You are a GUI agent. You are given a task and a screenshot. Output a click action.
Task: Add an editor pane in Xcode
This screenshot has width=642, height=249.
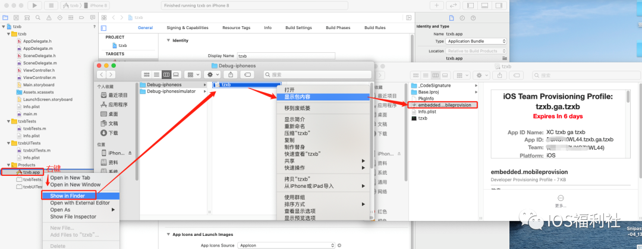408,18
